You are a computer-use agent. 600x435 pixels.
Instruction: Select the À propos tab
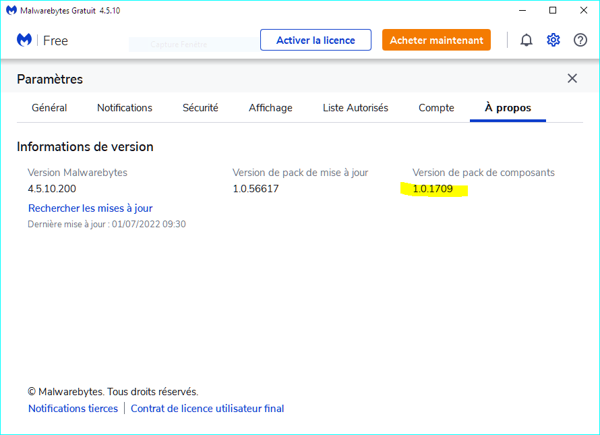pos(508,108)
